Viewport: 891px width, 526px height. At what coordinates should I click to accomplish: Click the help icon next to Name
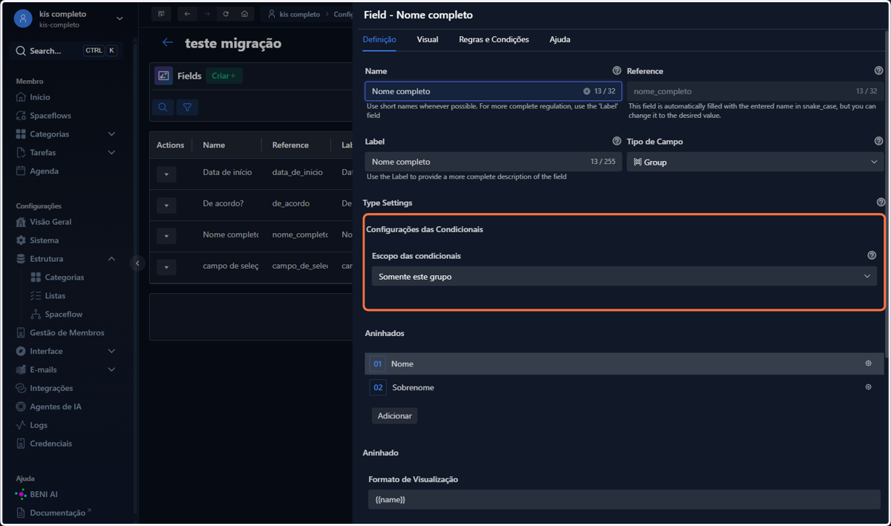tap(616, 71)
